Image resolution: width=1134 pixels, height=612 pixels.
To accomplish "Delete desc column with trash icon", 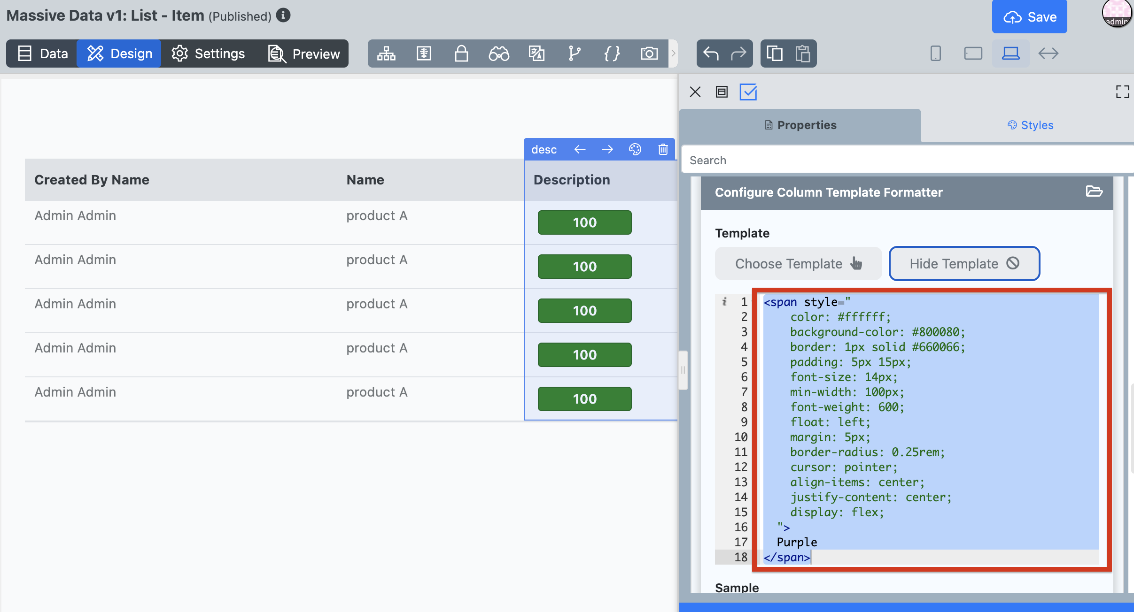I will click(663, 149).
